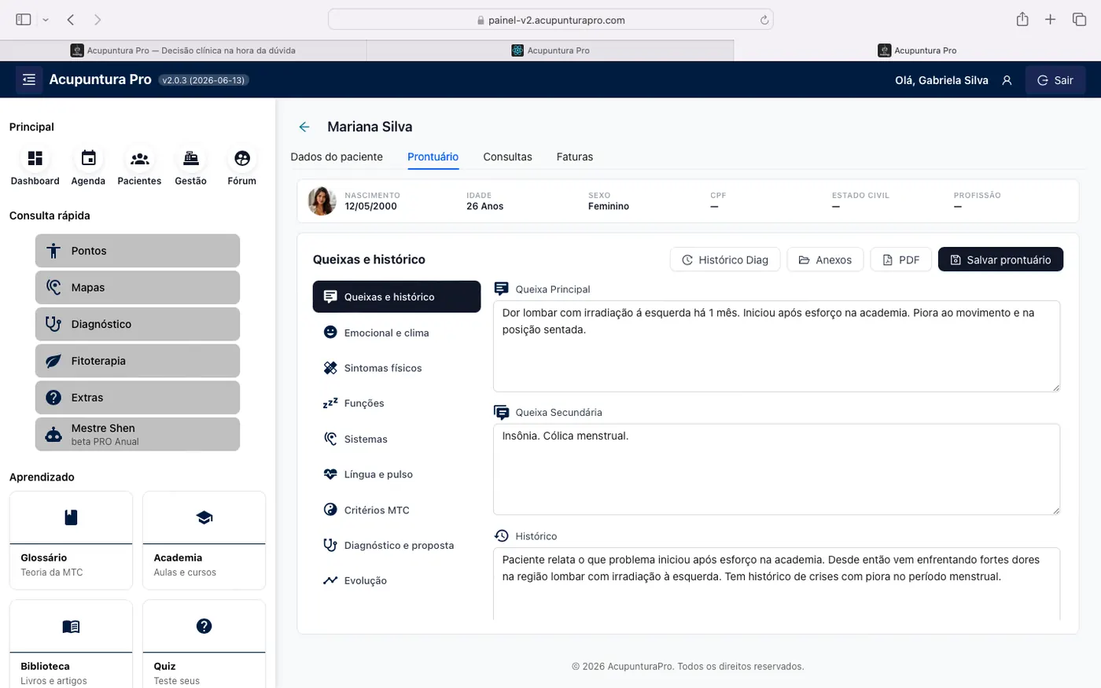Click into Histórico text area
Image resolution: width=1101 pixels, height=688 pixels.
tap(776, 583)
